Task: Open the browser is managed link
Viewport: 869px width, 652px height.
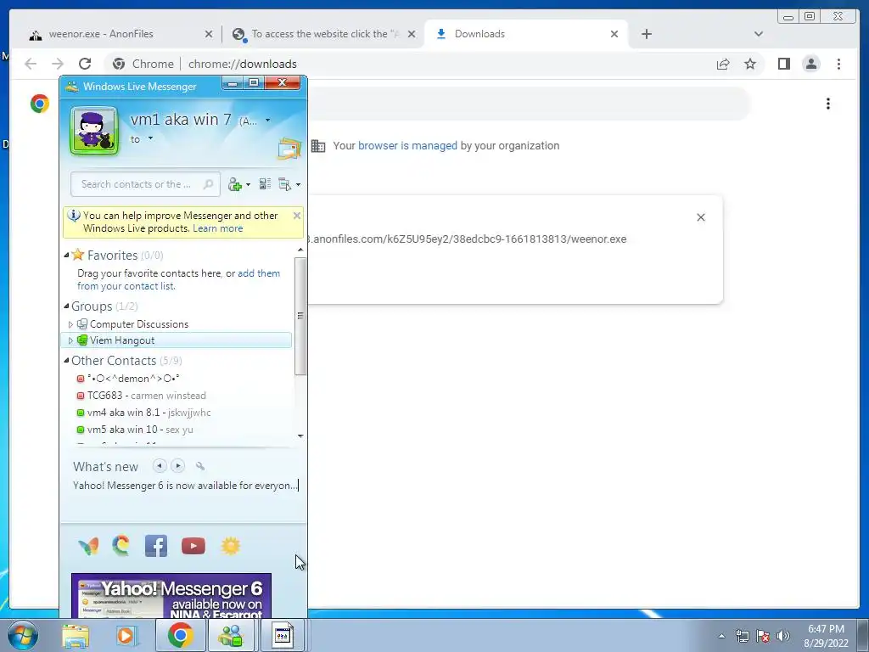Action: click(x=407, y=146)
